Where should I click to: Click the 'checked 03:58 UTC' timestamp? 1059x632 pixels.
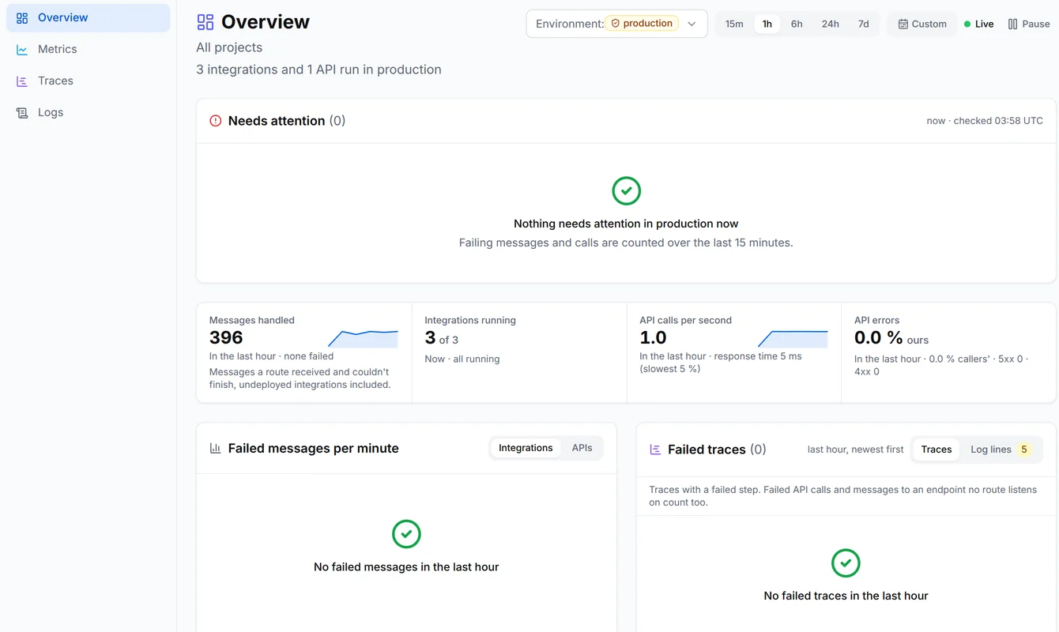click(x=998, y=121)
